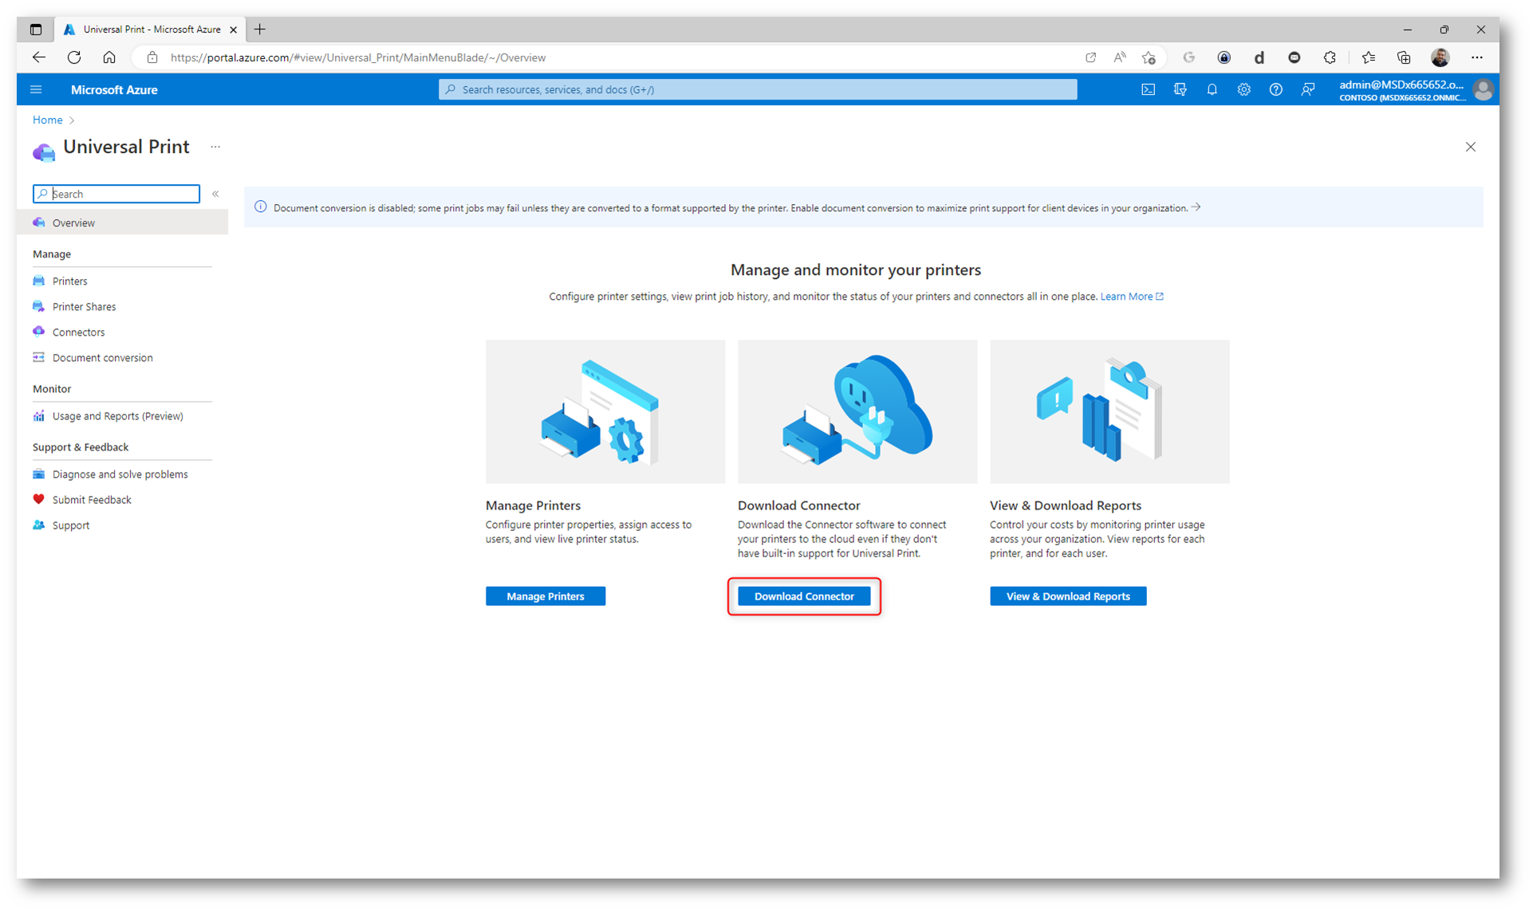This screenshot has height=912, width=1533.
Task: Click the side menu Search field
Action: click(x=116, y=194)
